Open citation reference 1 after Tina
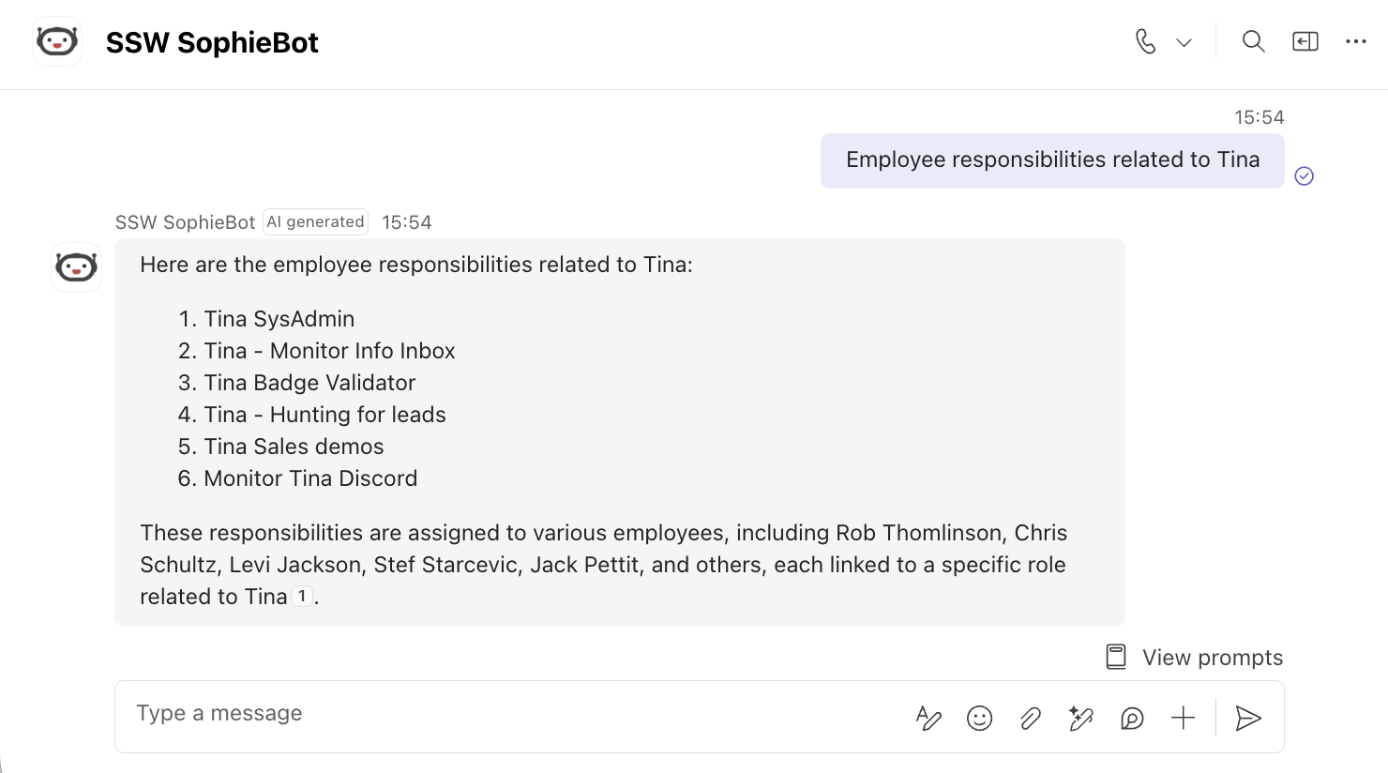The image size is (1388, 773). (302, 596)
